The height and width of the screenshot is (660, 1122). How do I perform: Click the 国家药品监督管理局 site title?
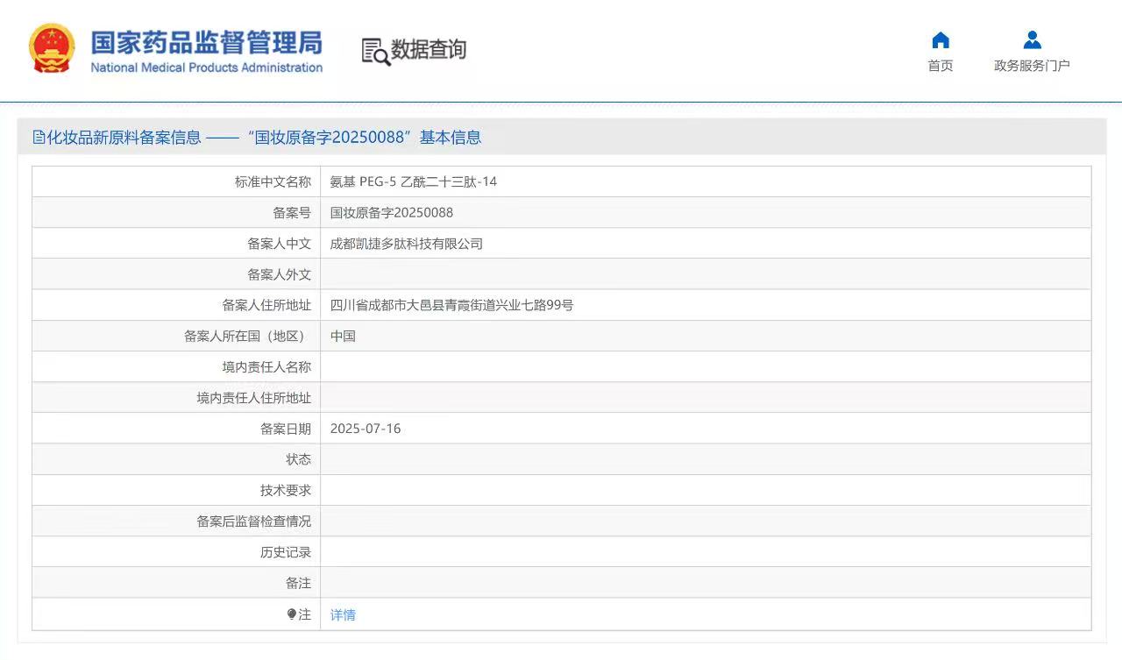(x=207, y=42)
